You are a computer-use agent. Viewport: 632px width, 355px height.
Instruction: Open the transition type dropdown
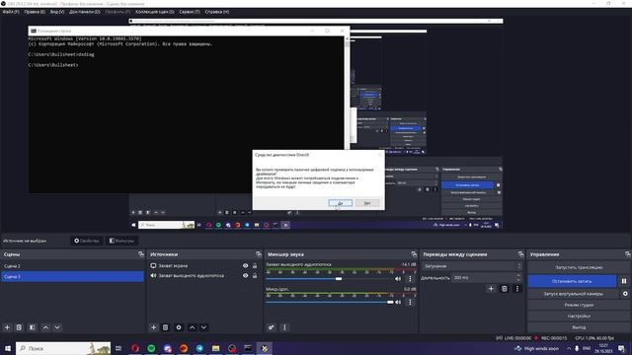(472, 266)
